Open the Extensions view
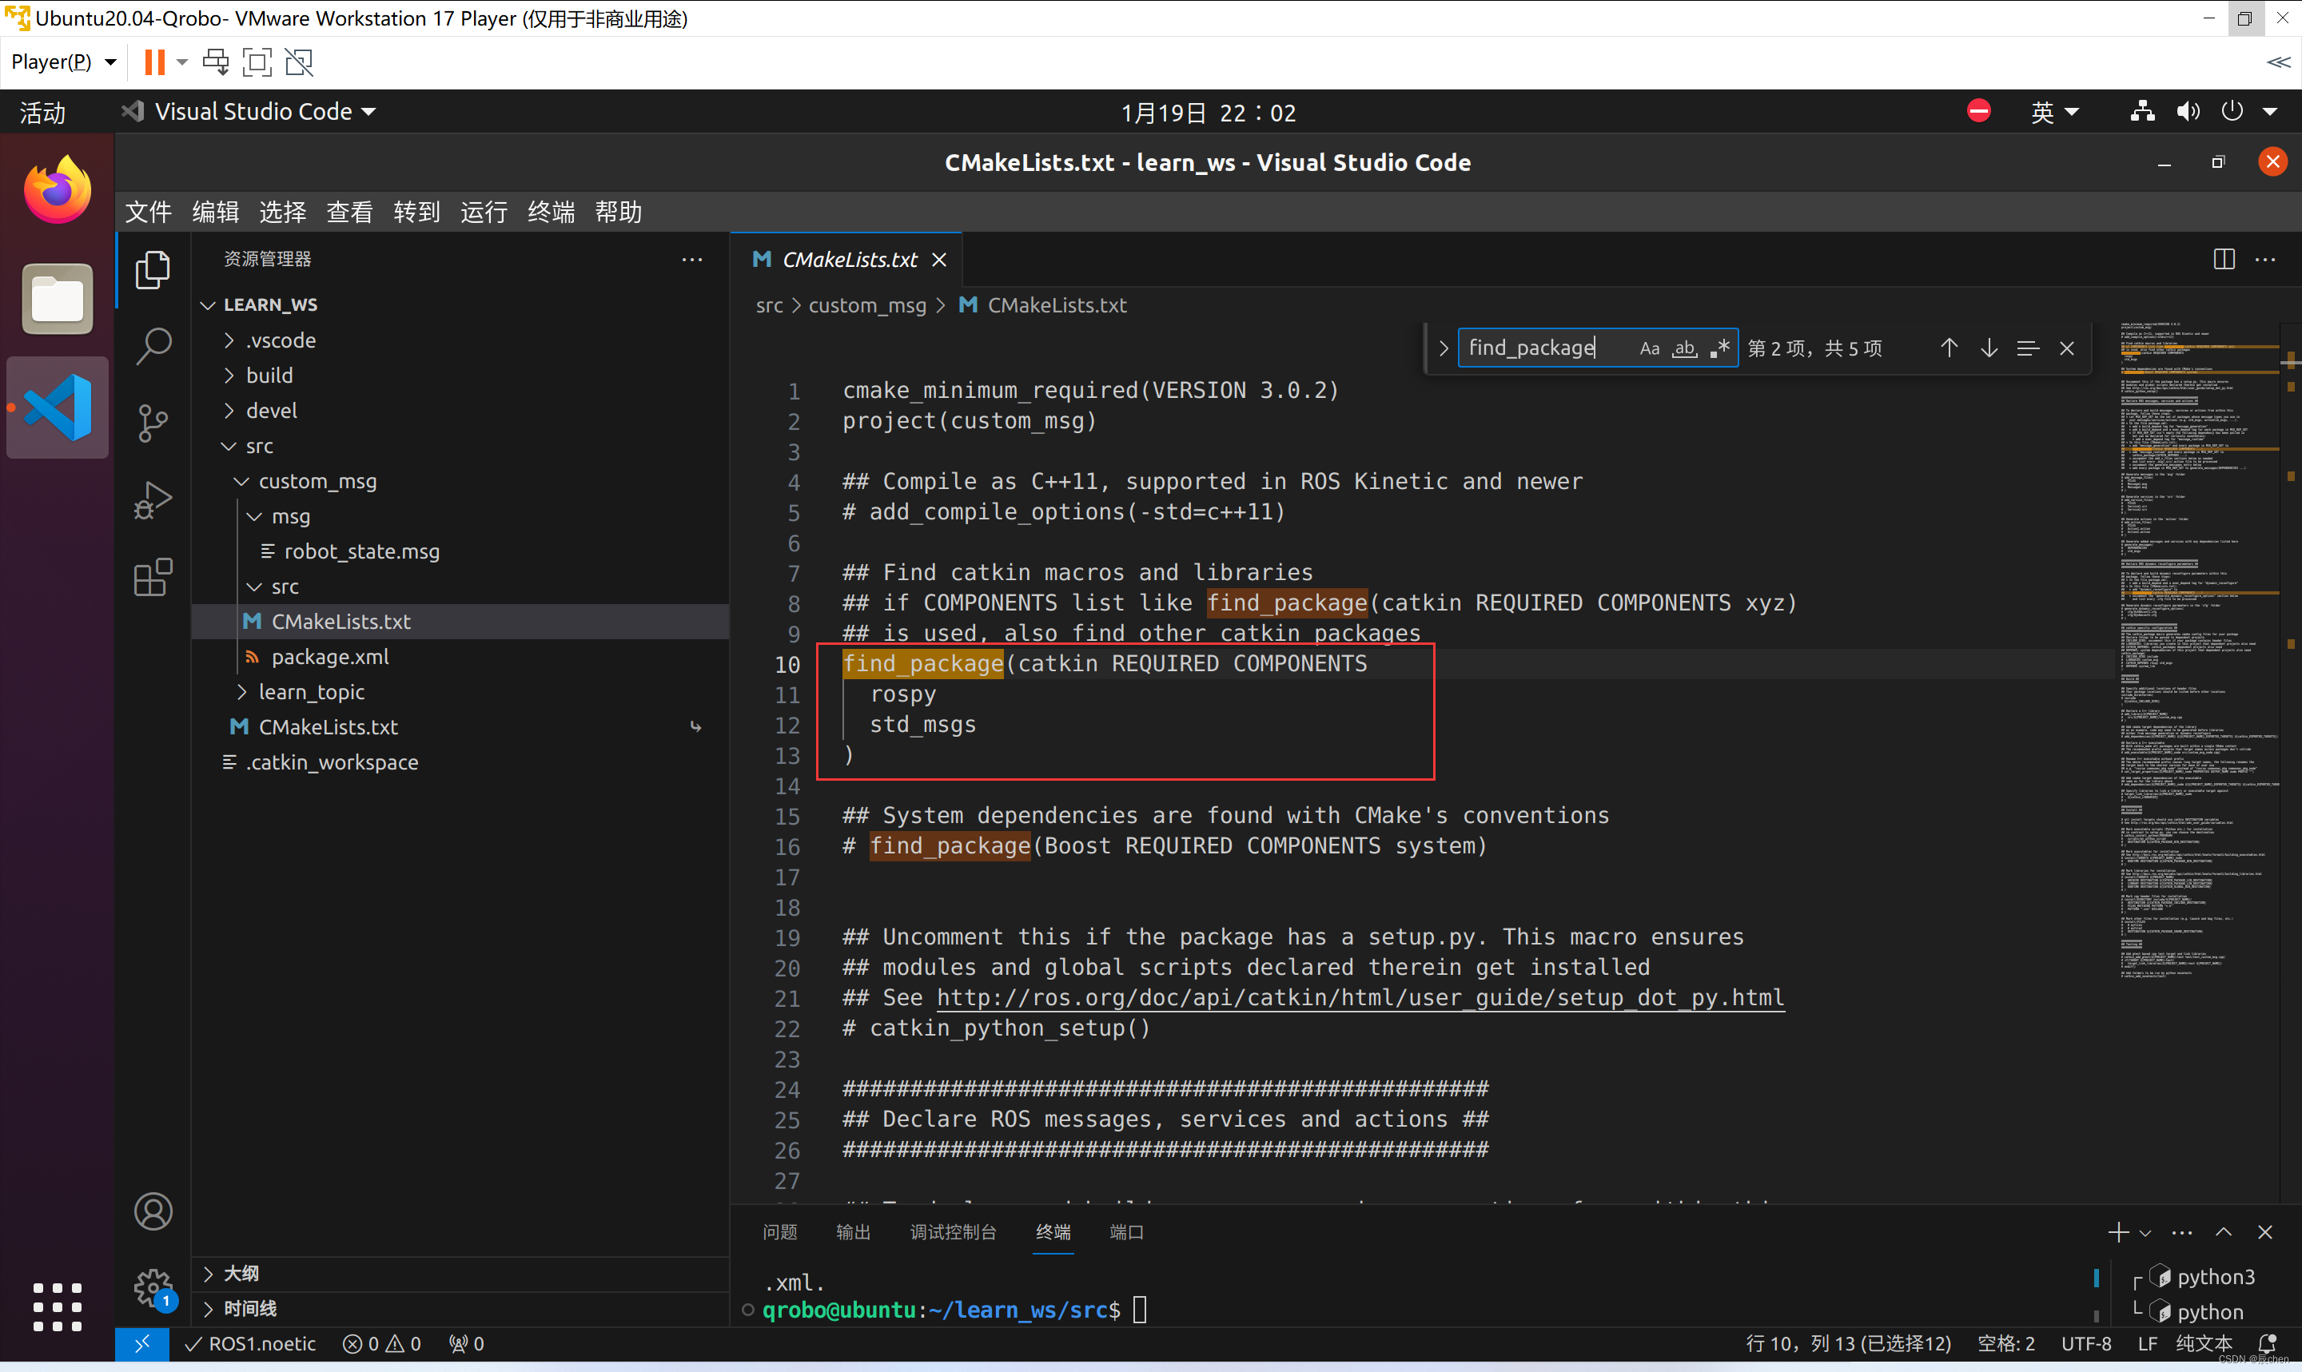This screenshot has height=1372, width=2302. pyautogui.click(x=153, y=578)
